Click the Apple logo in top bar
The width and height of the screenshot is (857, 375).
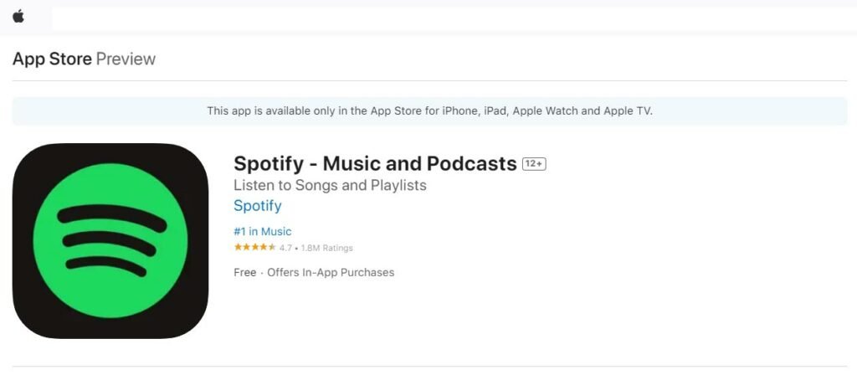18,17
